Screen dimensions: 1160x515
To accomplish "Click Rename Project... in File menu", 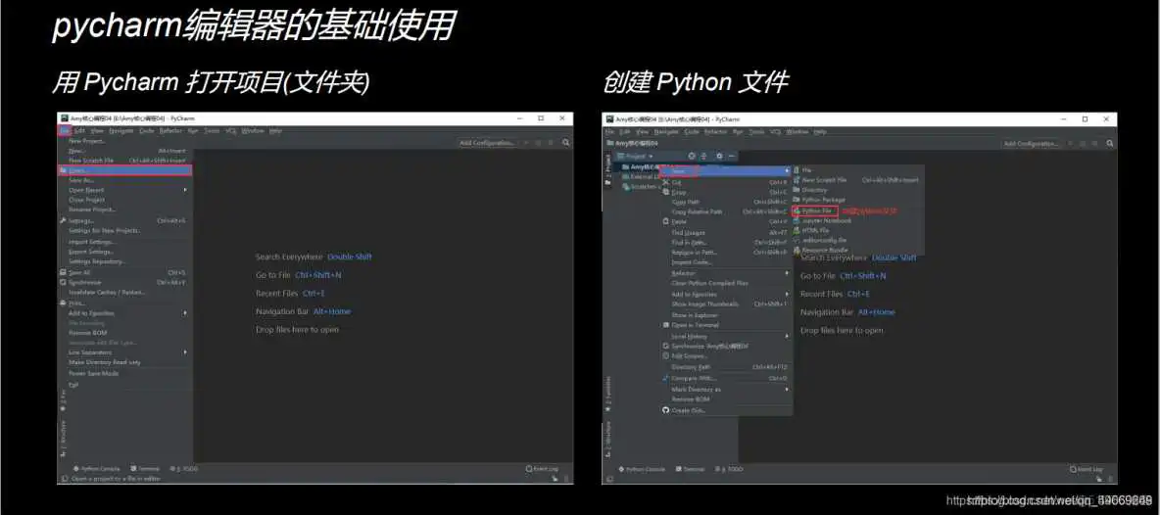I will click(x=92, y=210).
